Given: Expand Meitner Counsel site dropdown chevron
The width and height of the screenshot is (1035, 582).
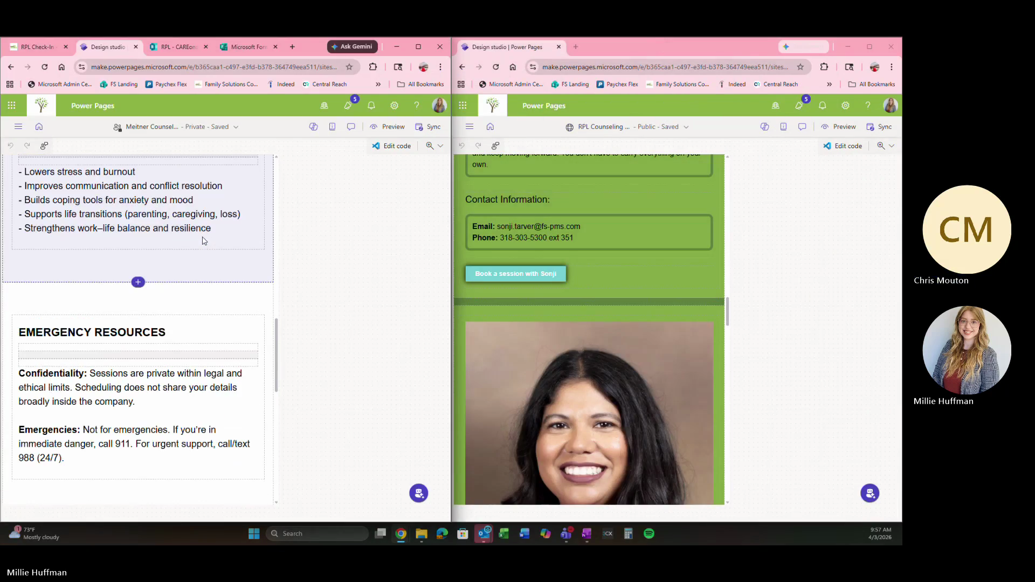Looking at the screenshot, I should (236, 127).
